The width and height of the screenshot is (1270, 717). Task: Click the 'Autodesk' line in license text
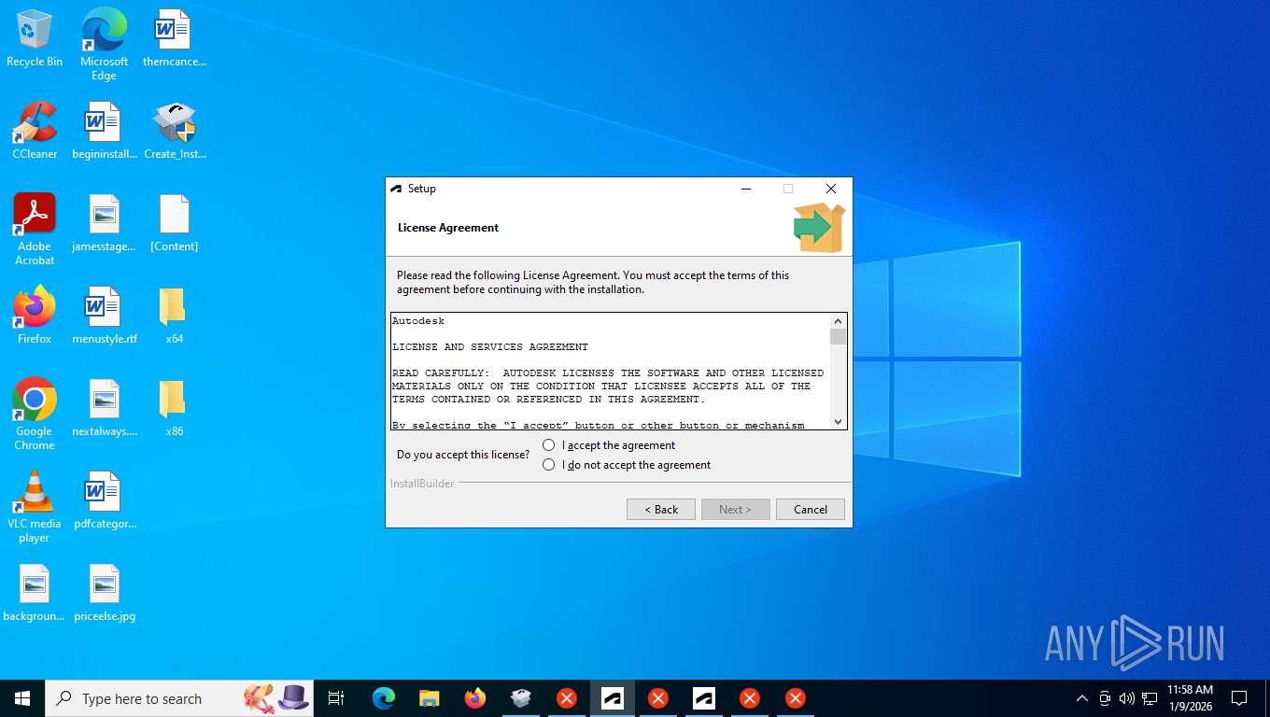(418, 320)
